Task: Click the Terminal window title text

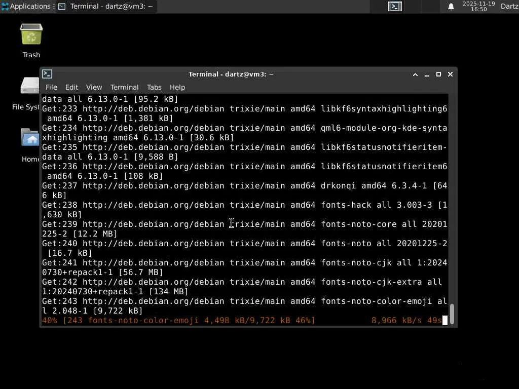Action: pyautogui.click(x=231, y=74)
